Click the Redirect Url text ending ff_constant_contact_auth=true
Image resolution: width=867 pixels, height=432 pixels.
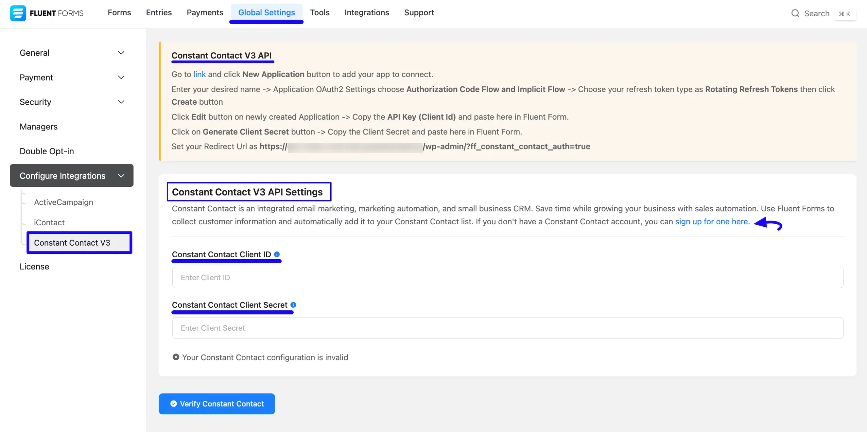381,146
